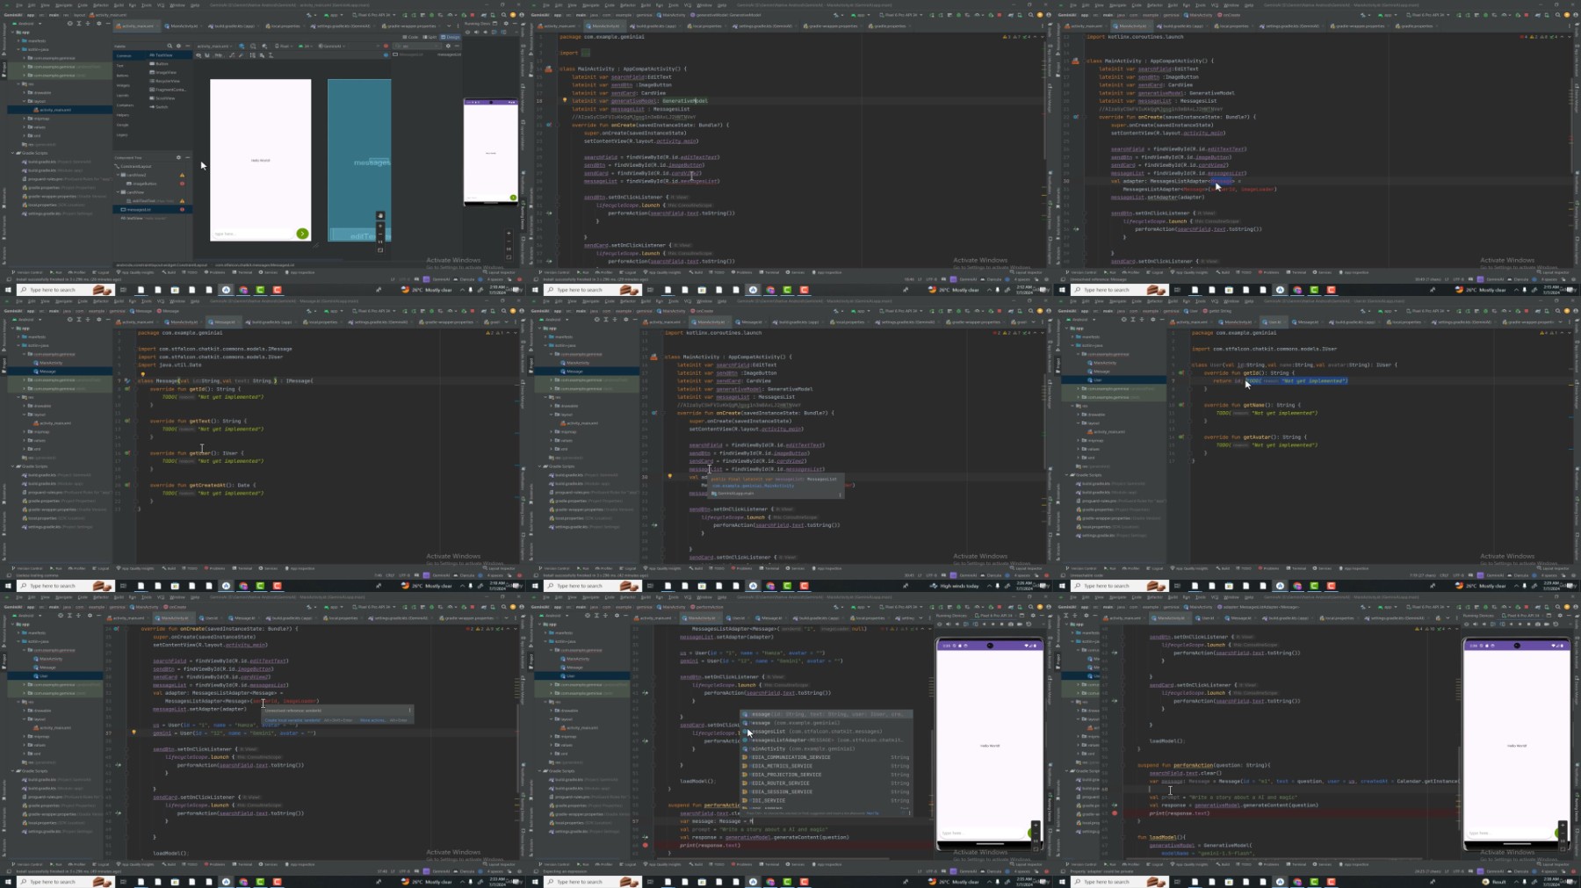Click the Windows Start button in layout designer window

coord(8,290)
